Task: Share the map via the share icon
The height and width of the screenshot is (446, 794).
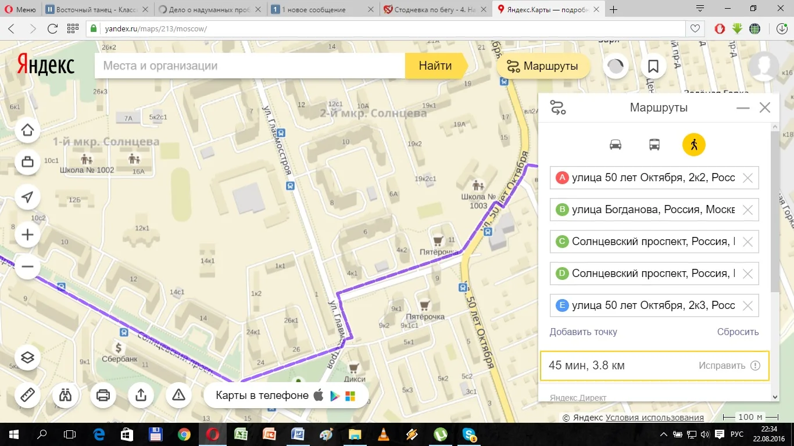Action: tap(141, 395)
